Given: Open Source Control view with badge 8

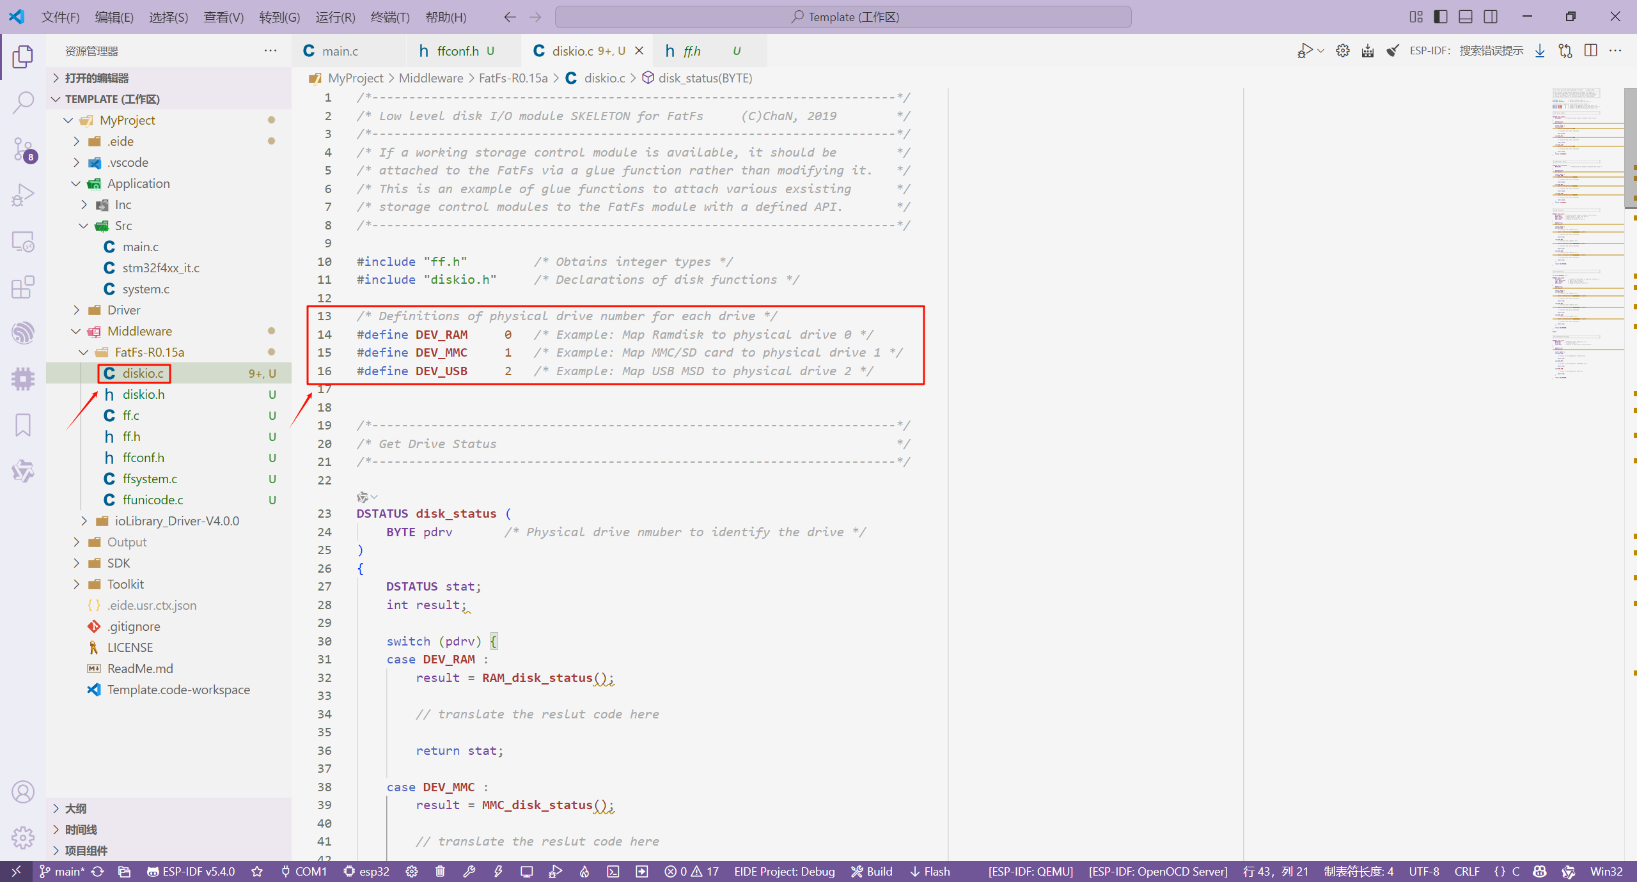Looking at the screenshot, I should pos(23,149).
